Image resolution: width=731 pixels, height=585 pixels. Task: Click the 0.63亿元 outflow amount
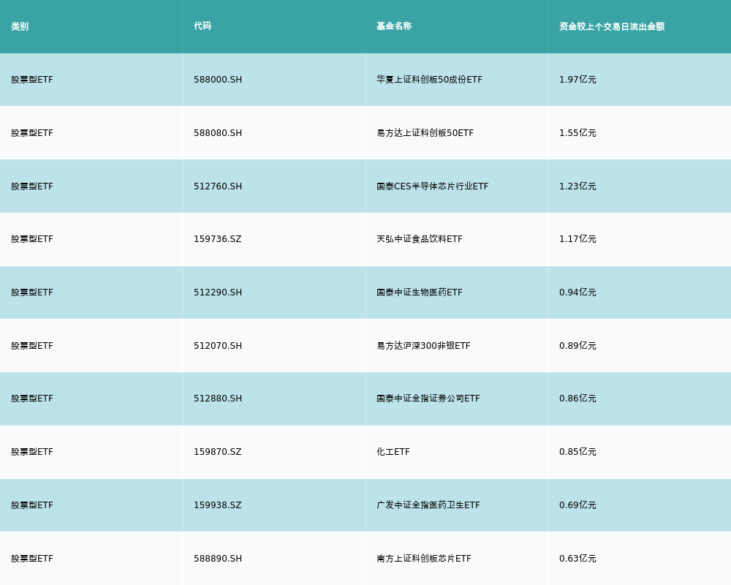coord(577,559)
